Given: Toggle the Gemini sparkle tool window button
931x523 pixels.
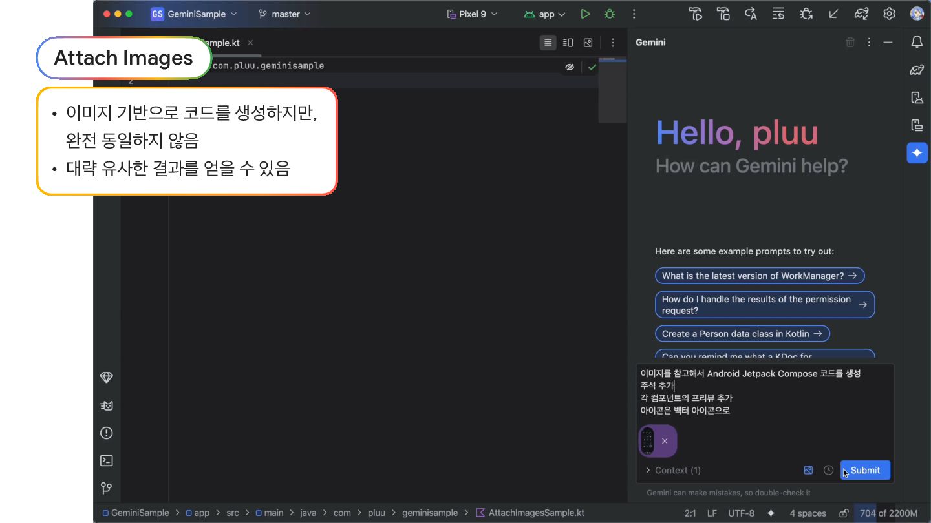Looking at the screenshot, I should click(917, 153).
